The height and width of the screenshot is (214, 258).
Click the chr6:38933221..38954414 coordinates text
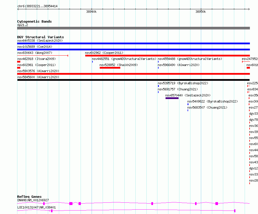coord(37,6)
